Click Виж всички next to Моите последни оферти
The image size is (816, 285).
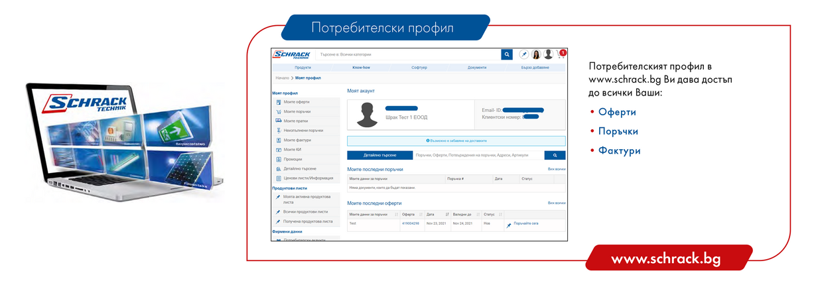click(x=557, y=203)
